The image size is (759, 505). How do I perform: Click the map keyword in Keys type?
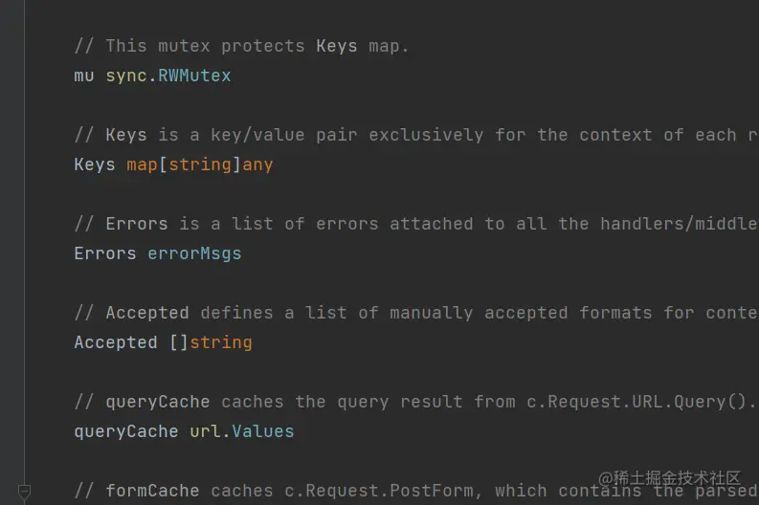pyautogui.click(x=142, y=165)
